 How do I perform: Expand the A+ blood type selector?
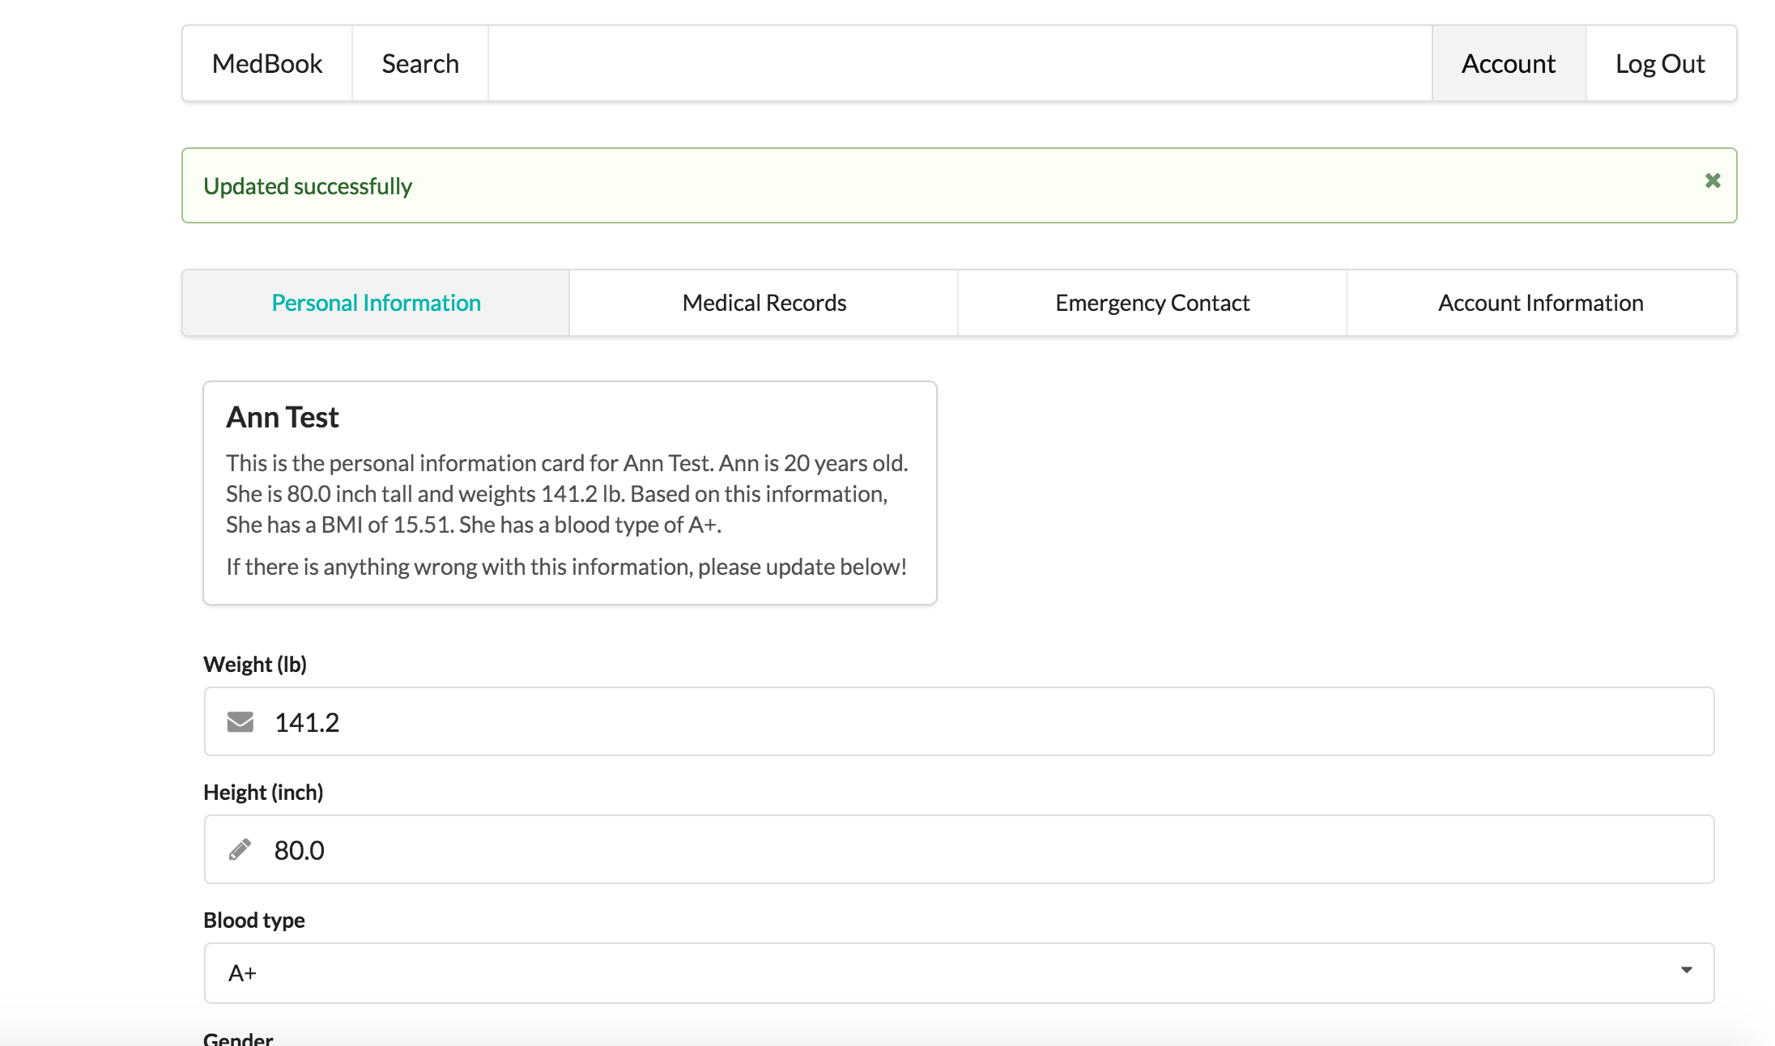point(959,973)
